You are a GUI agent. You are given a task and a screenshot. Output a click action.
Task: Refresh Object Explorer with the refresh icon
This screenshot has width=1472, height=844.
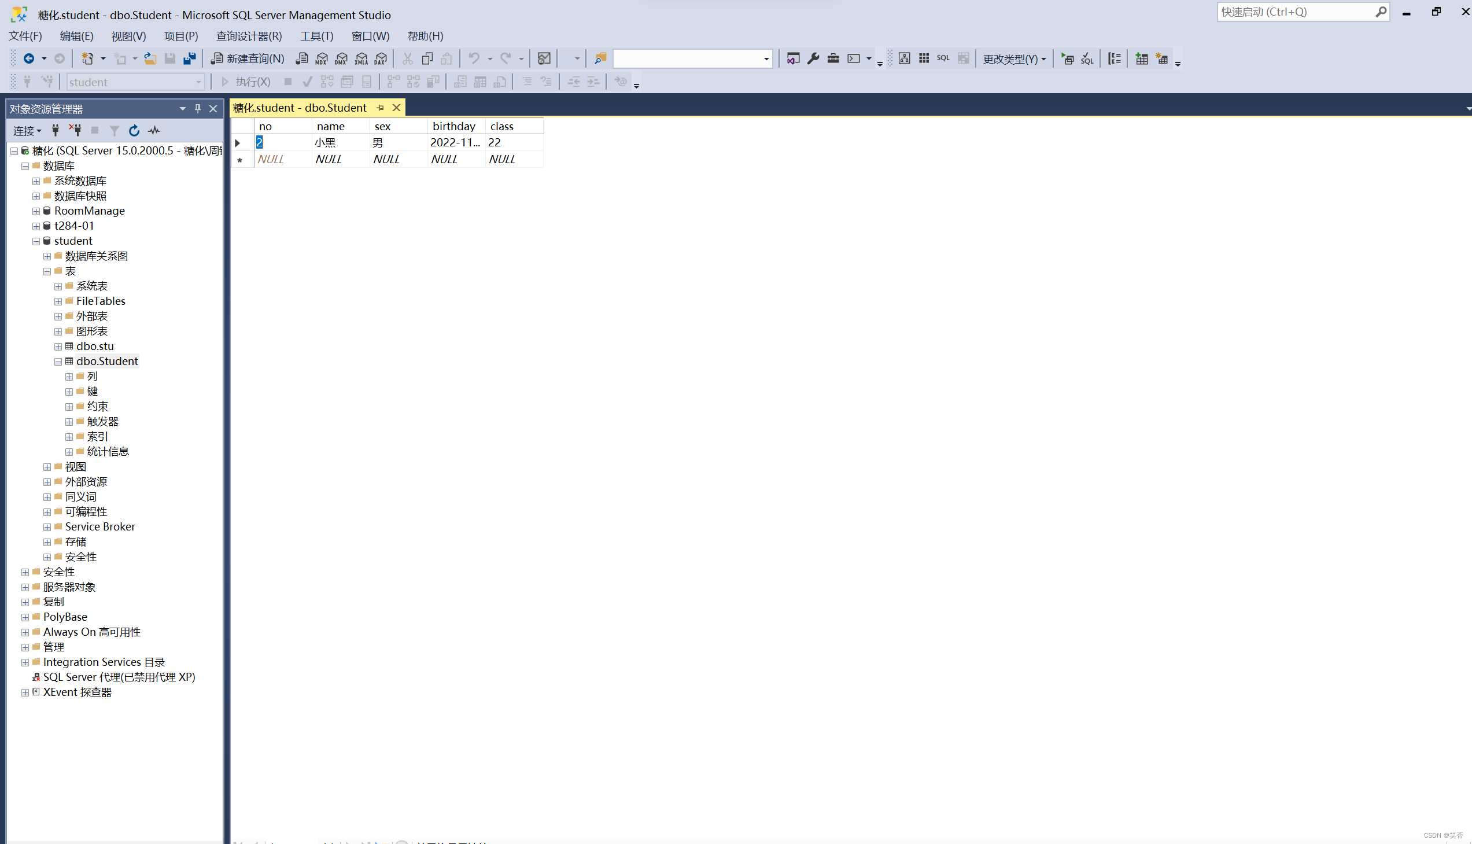[x=134, y=130]
